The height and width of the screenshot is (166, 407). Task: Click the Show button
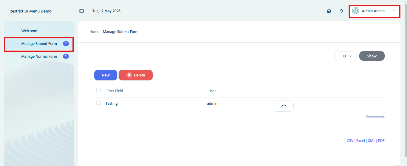(x=372, y=56)
